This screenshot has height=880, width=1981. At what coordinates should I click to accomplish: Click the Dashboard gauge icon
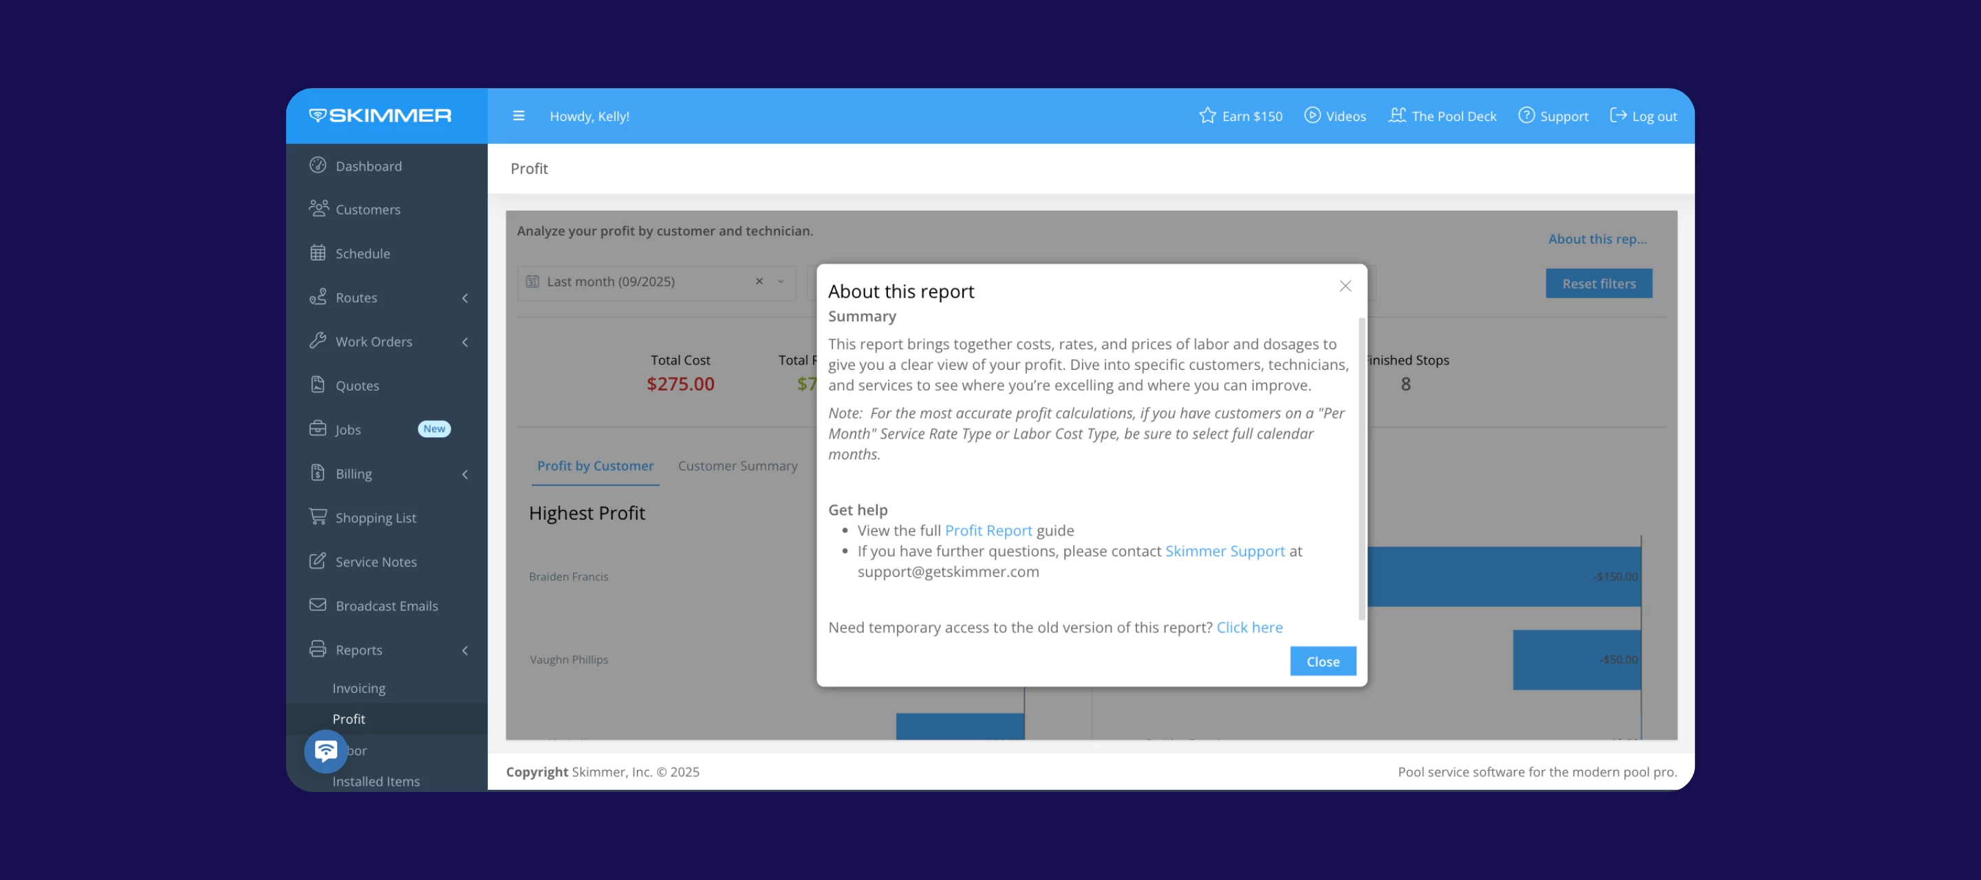[x=318, y=165]
